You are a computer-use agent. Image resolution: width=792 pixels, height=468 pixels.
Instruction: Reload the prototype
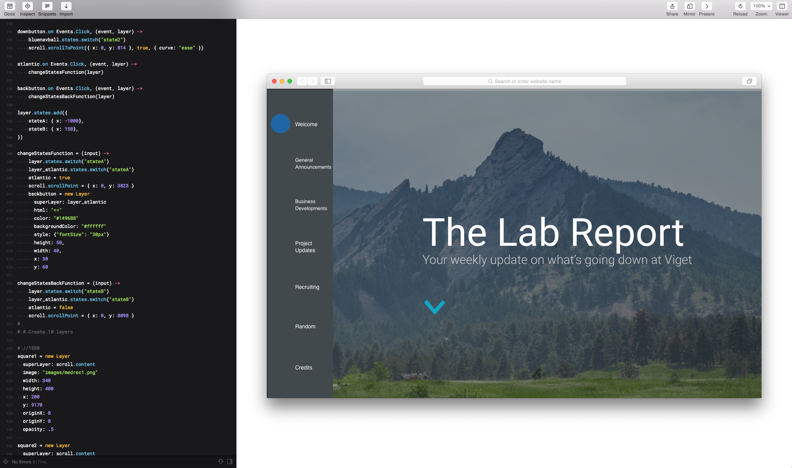click(x=740, y=6)
